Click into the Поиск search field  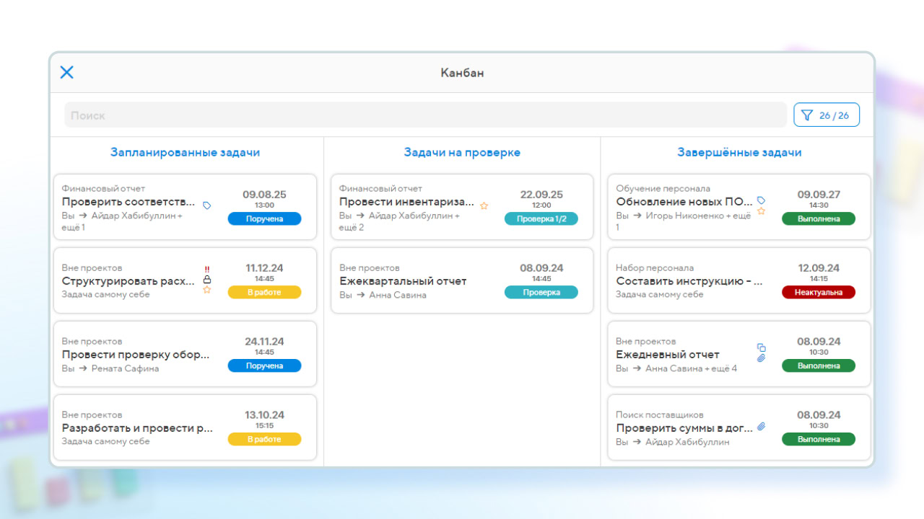pos(425,115)
